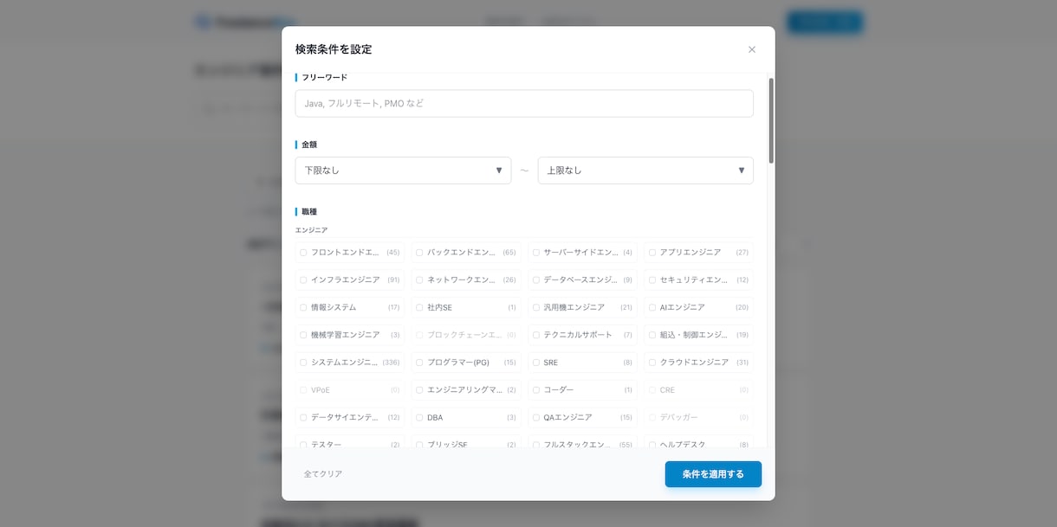Click the フリーワード search input field

tap(524, 103)
